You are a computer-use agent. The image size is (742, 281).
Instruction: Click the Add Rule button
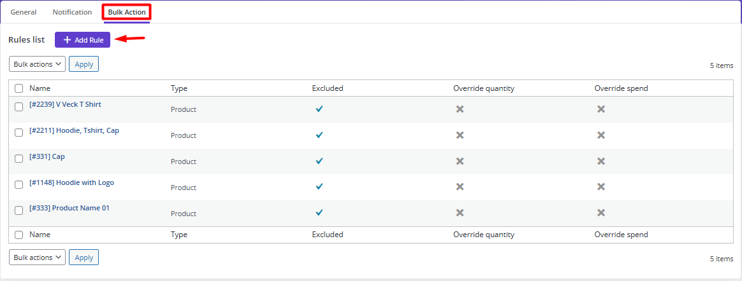[x=82, y=39]
